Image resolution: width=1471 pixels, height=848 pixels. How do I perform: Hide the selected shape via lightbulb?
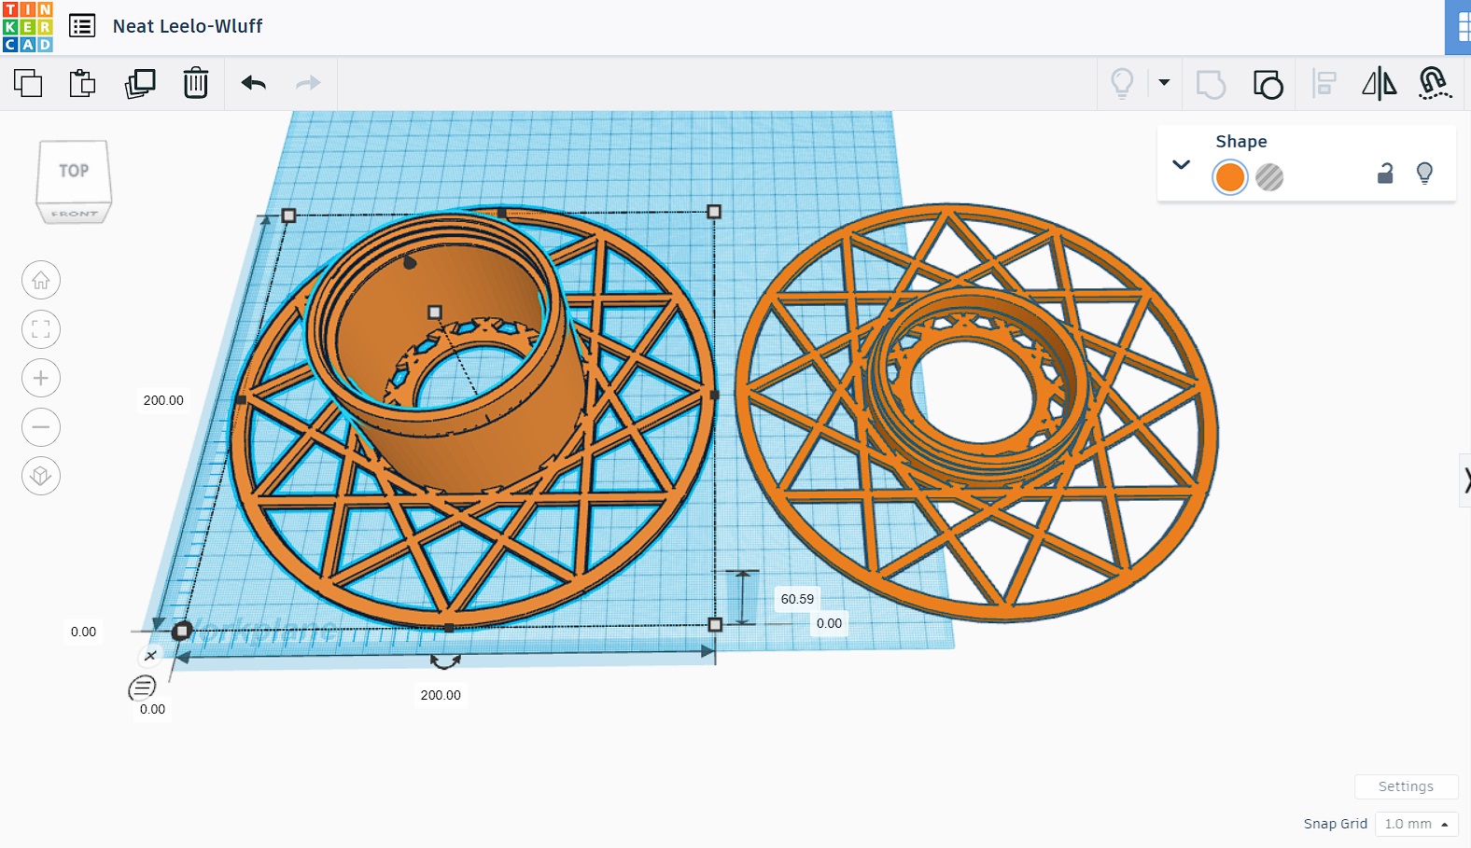tap(1424, 173)
